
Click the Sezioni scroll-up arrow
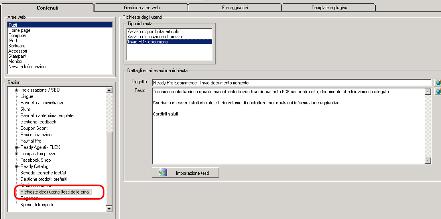click(109, 90)
